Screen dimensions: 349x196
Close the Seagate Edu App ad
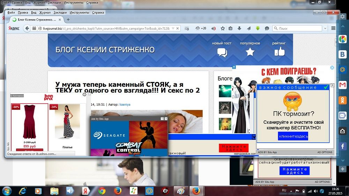click(x=166, y=119)
